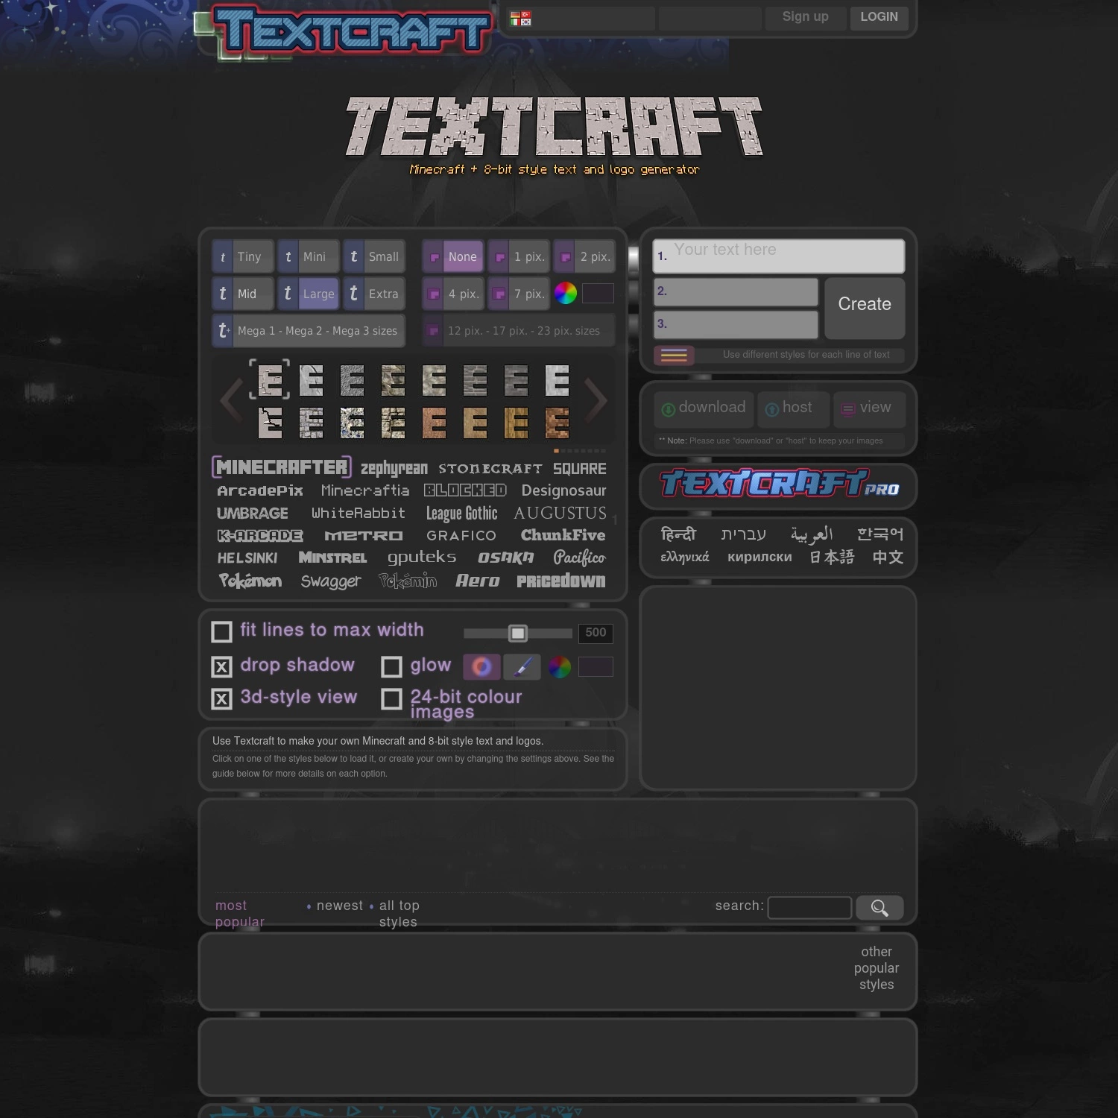This screenshot has height=1118, width=1118.
Task: Select the zephyrean font
Action: tap(394, 468)
